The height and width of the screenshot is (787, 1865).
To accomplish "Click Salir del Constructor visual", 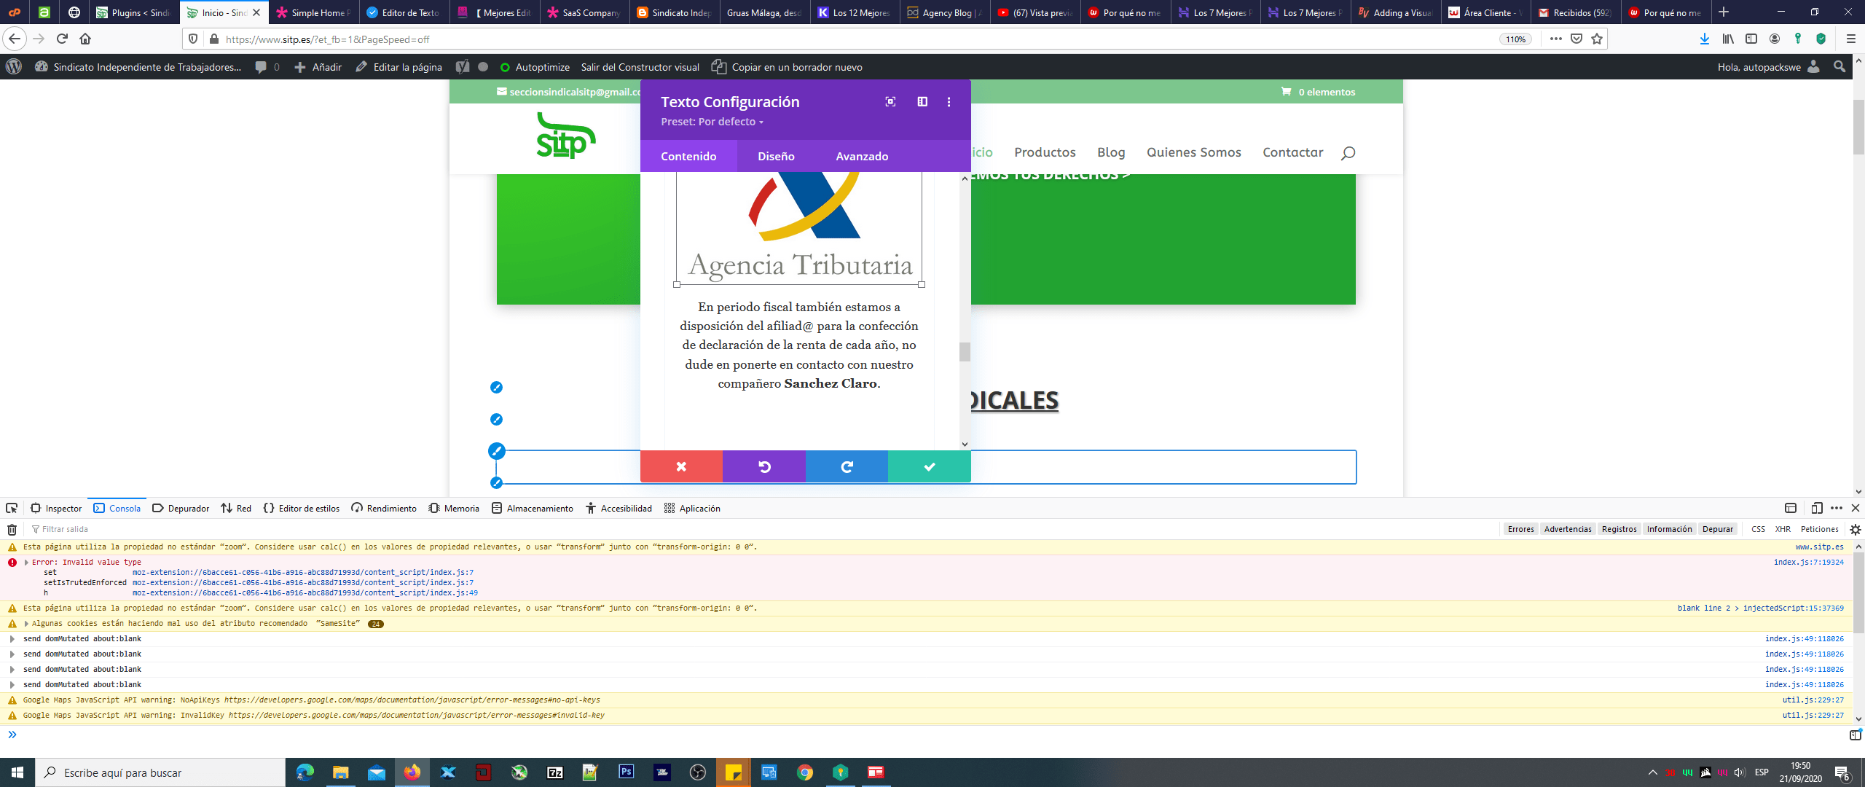I will coord(640,67).
